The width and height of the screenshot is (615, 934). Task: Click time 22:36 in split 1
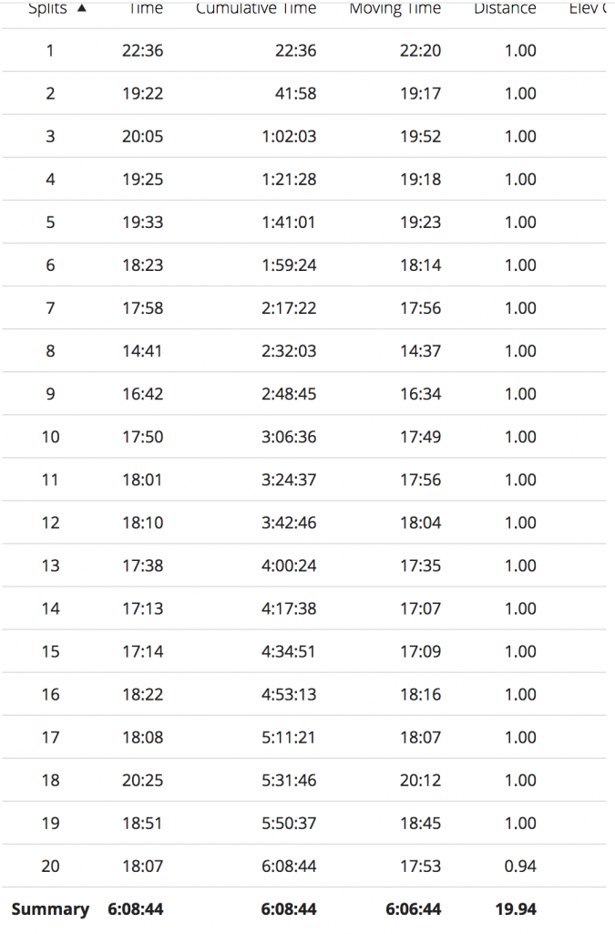(143, 51)
